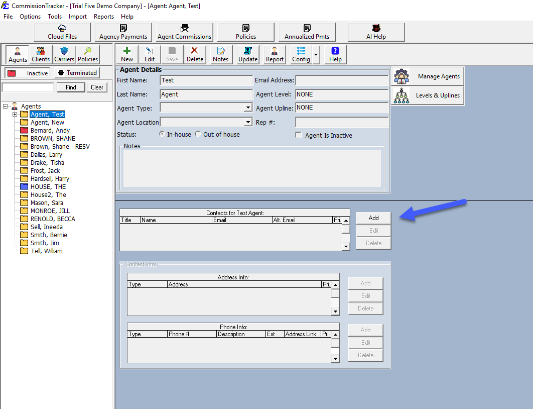Select the In-house radio button
This screenshot has width=533, height=409.
162,134
